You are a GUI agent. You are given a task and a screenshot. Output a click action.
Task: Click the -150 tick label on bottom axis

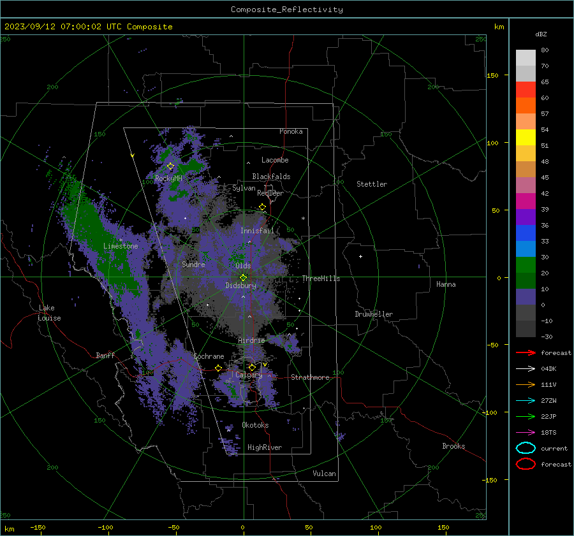[38, 527]
